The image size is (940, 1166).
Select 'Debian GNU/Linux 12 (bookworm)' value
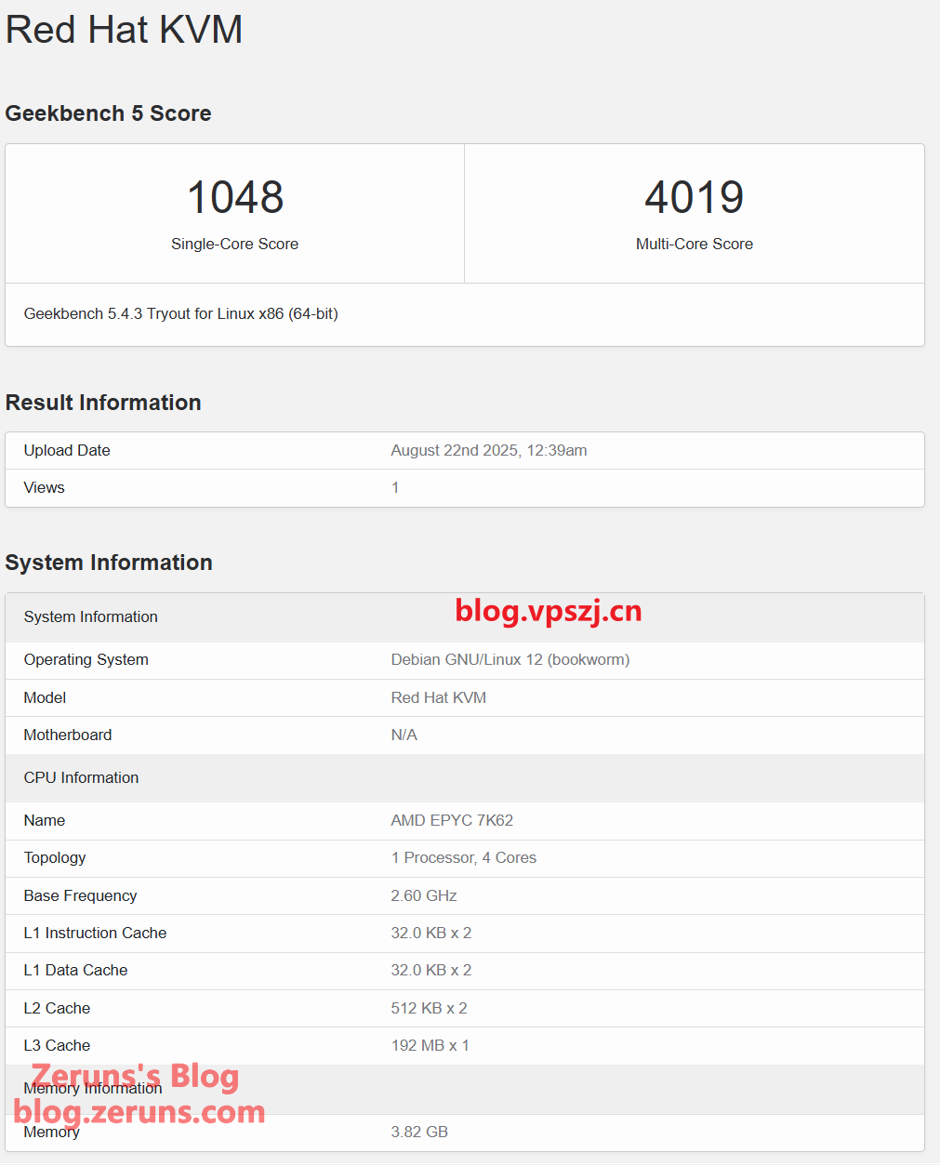click(510, 659)
